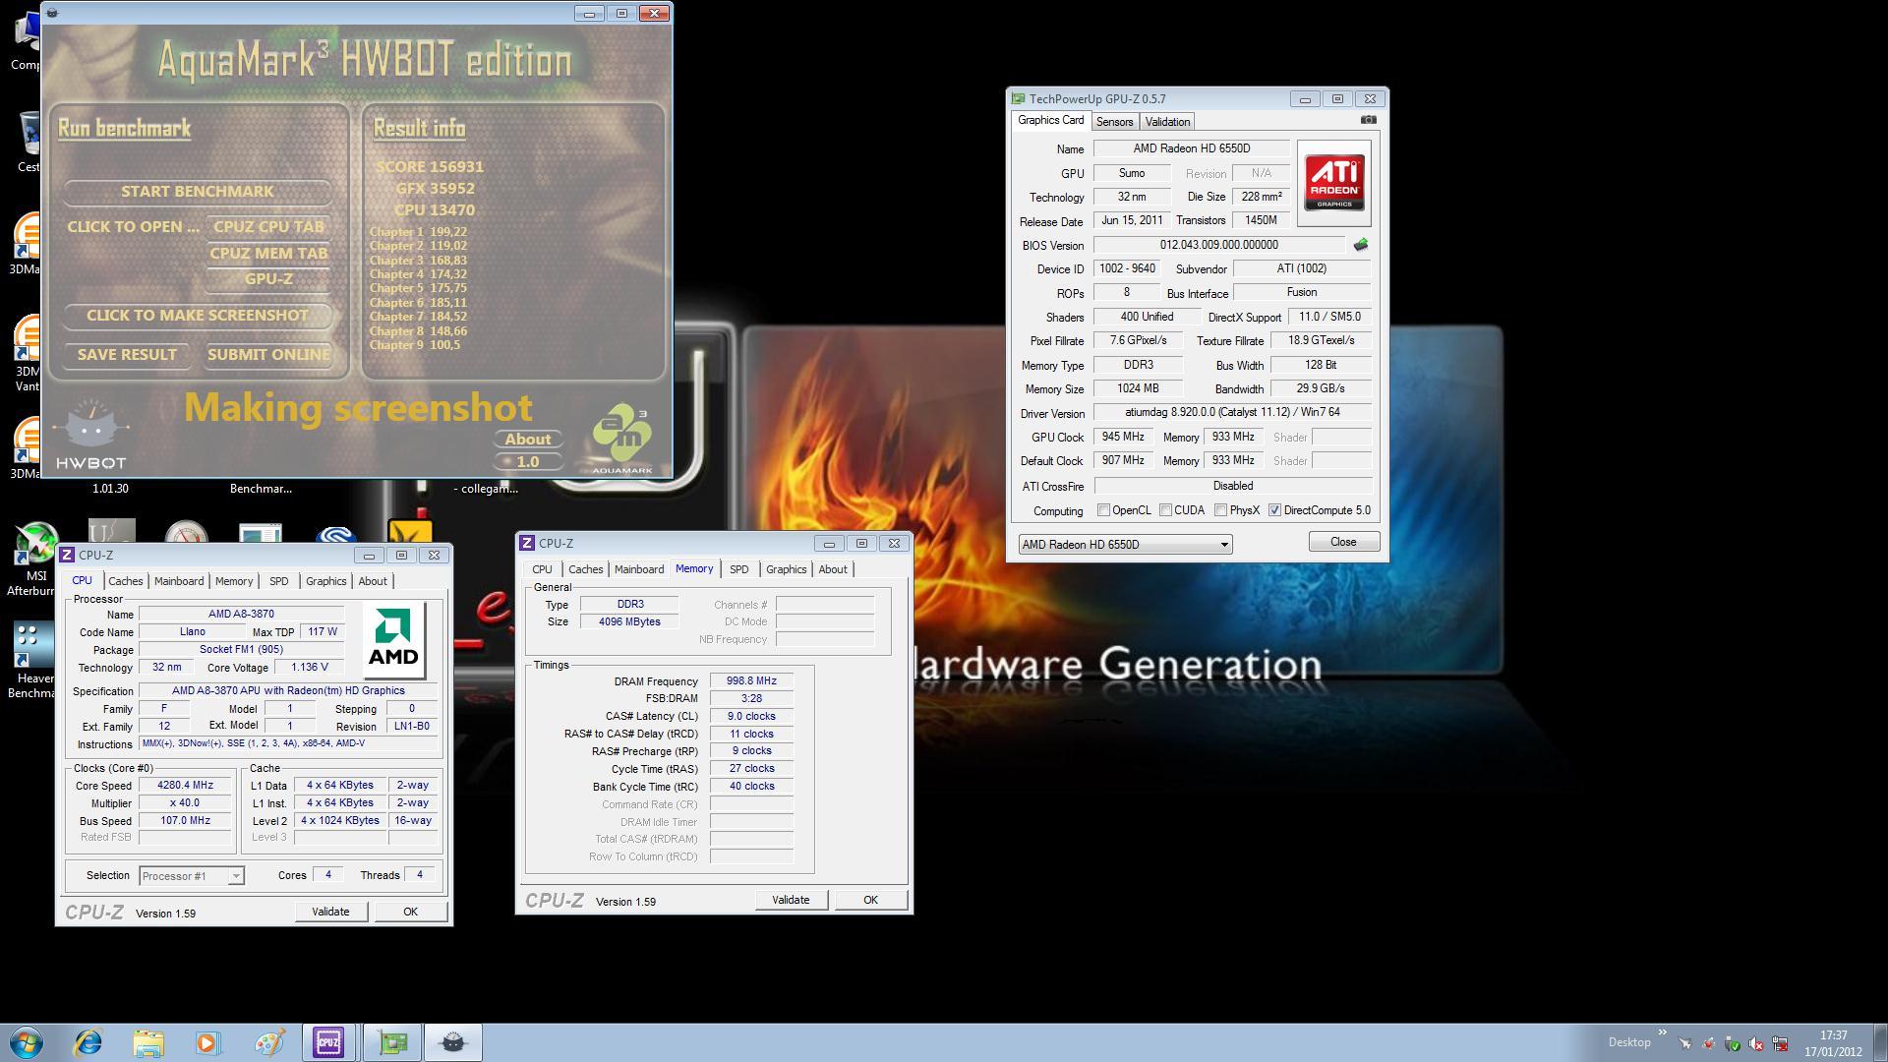Open the About tab in CPU-Z CPU window
Viewport: 1888px width, 1062px height.
click(372, 581)
